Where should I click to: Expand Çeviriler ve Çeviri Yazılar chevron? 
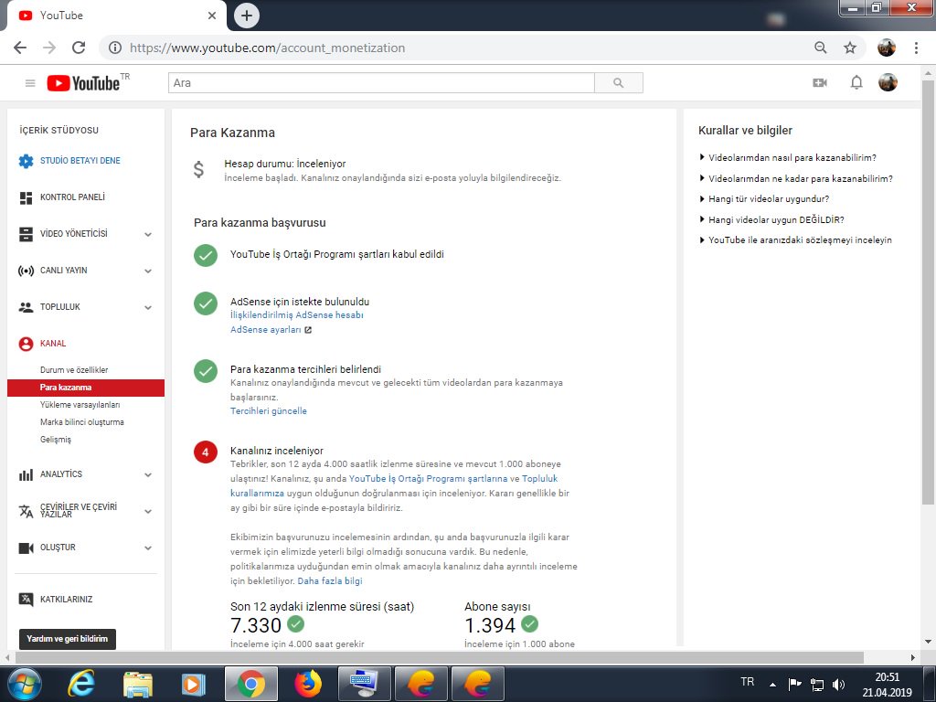click(148, 512)
